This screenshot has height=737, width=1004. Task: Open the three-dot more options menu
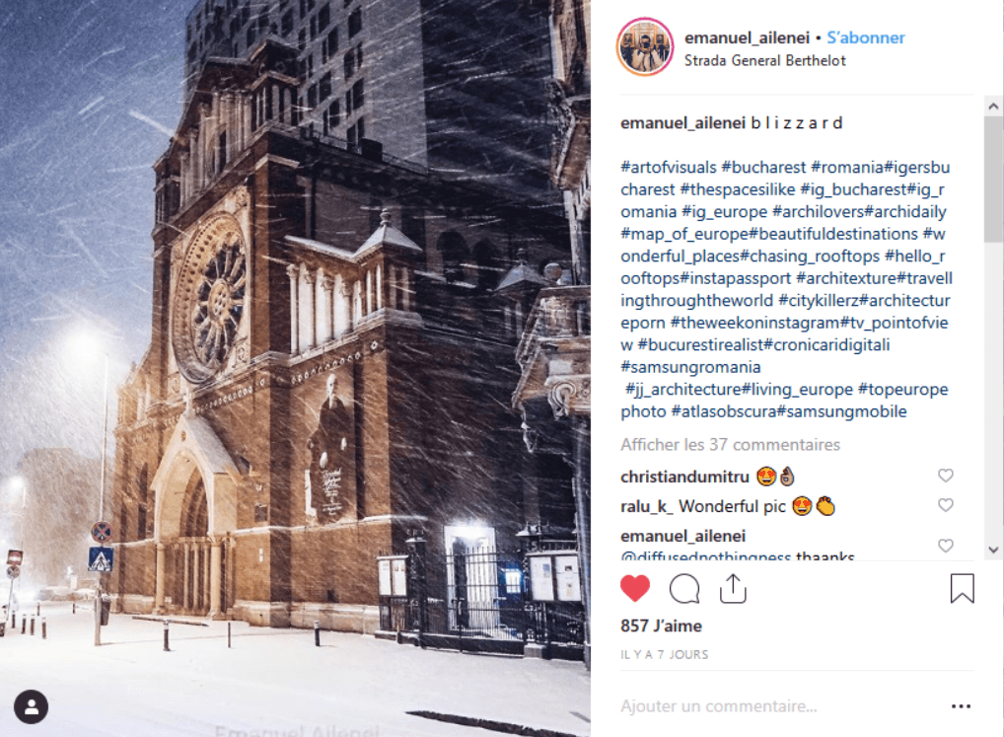click(x=962, y=706)
